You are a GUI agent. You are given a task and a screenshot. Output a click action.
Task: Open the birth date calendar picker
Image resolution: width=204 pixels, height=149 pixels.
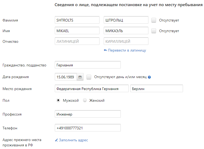tap(80, 77)
